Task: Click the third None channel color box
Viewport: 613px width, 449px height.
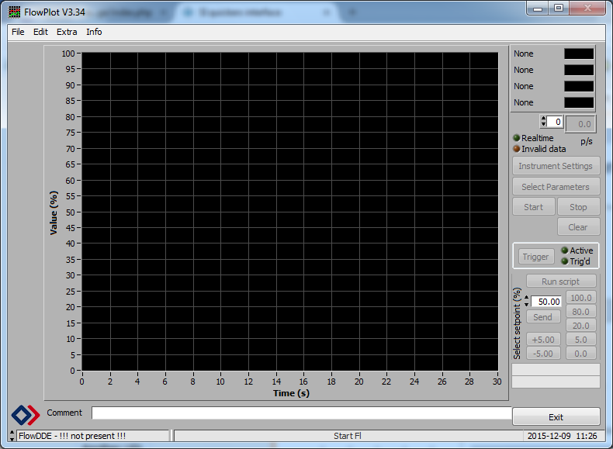Action: [x=579, y=86]
